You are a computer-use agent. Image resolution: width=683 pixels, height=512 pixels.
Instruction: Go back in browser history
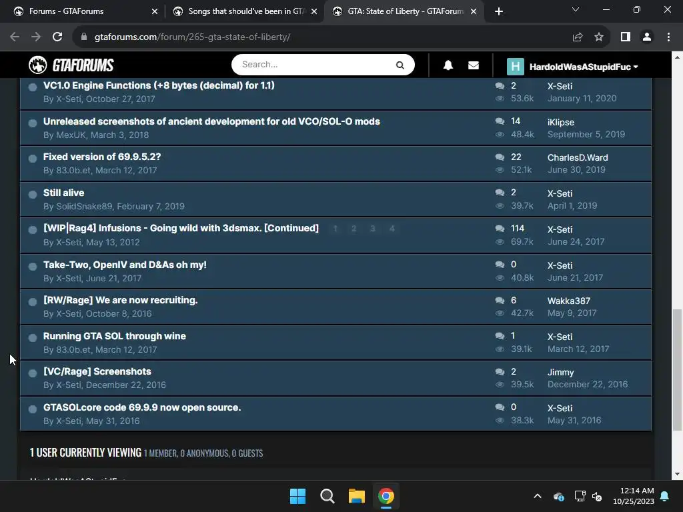[15, 37]
